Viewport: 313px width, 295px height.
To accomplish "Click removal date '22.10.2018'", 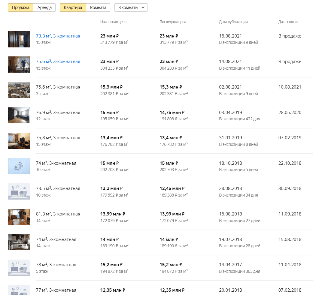I will [x=290, y=163].
